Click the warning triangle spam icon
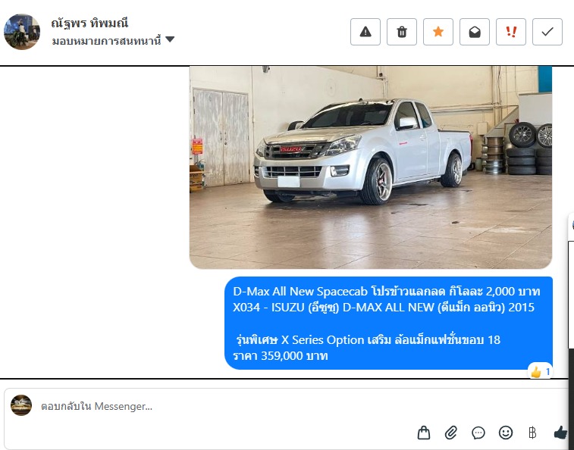This screenshot has height=450, width=574. point(365,32)
